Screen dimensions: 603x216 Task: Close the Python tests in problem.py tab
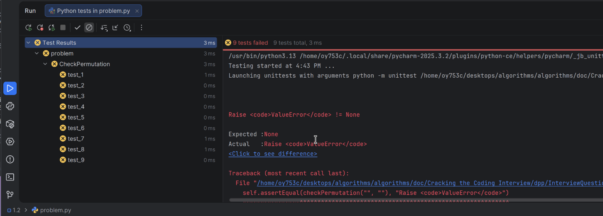point(137,11)
